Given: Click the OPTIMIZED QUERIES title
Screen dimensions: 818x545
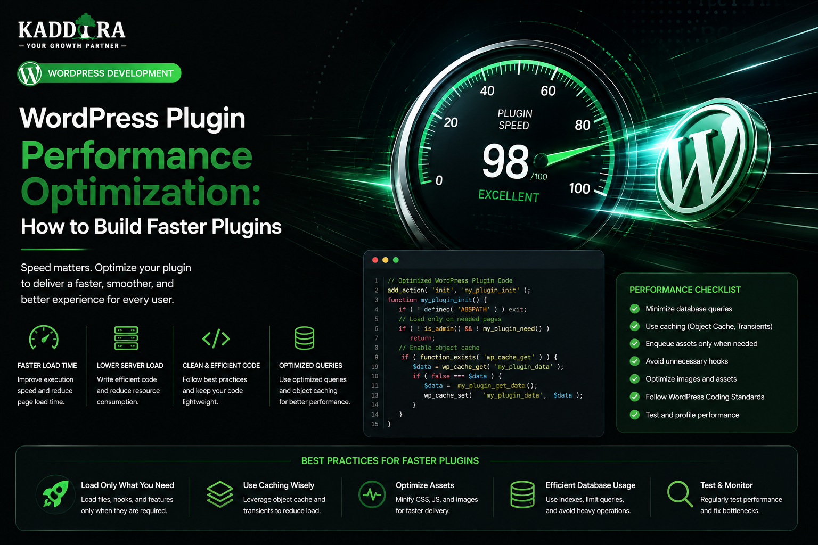Looking at the screenshot, I should [310, 366].
